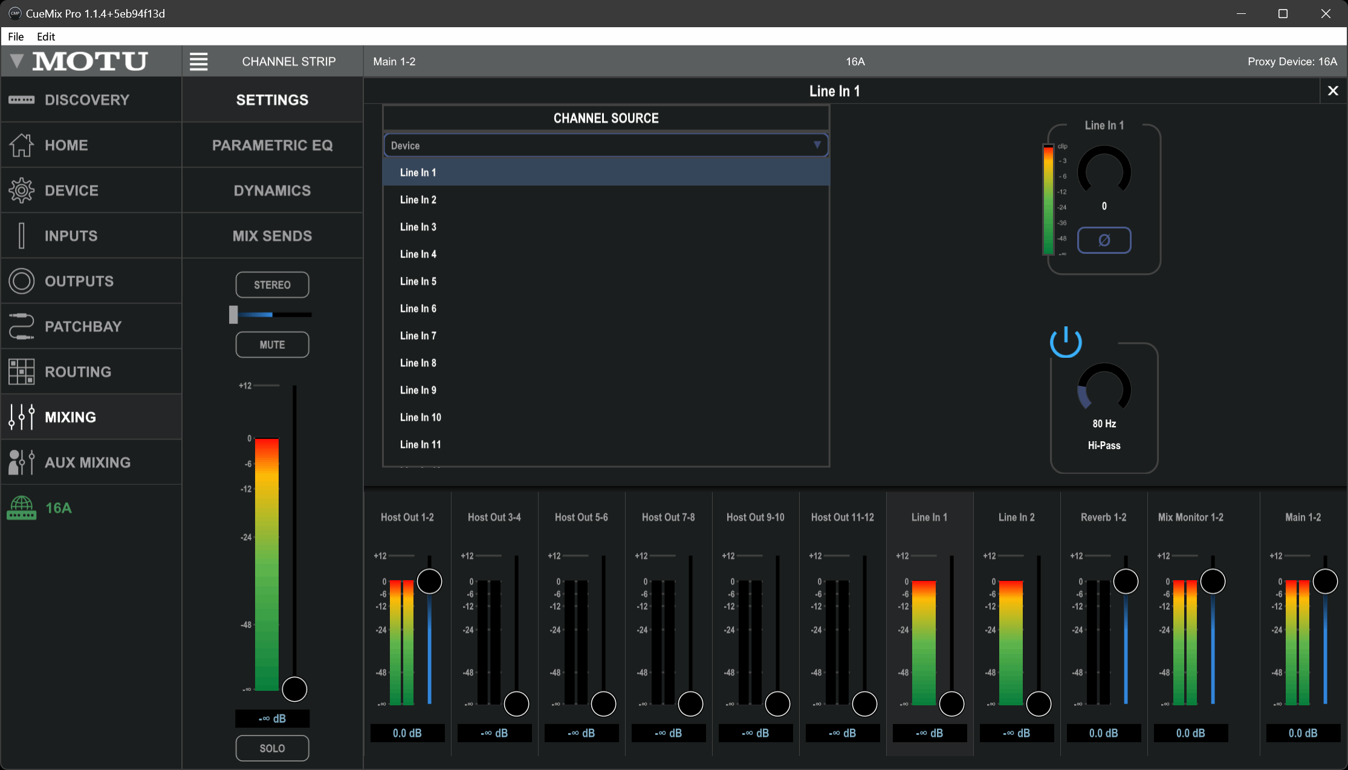
Task: Toggle phase invert on Line In 1
Action: (1104, 241)
